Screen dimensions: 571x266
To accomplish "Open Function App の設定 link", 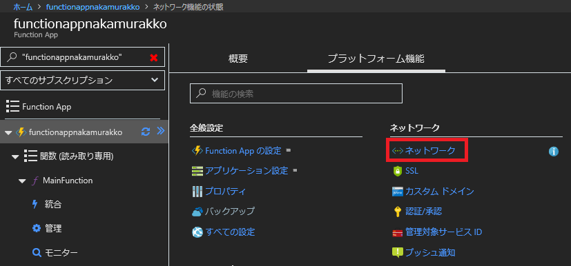I will pos(243,150).
